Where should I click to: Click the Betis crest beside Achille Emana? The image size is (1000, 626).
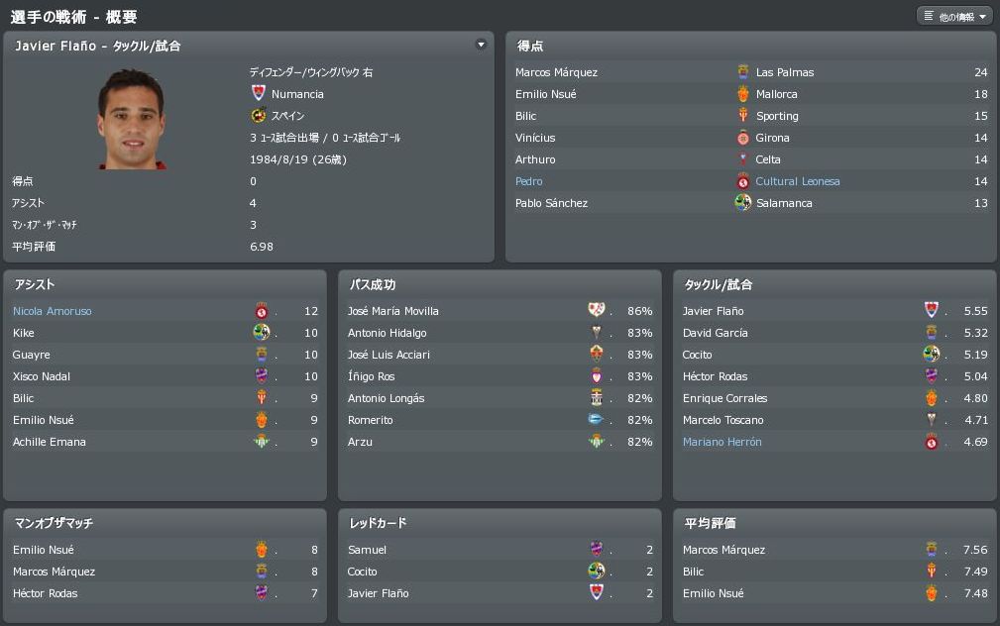[x=262, y=441]
